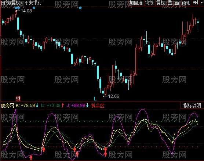
Task: Click the 14.08 high price label
Action: [26, 11]
